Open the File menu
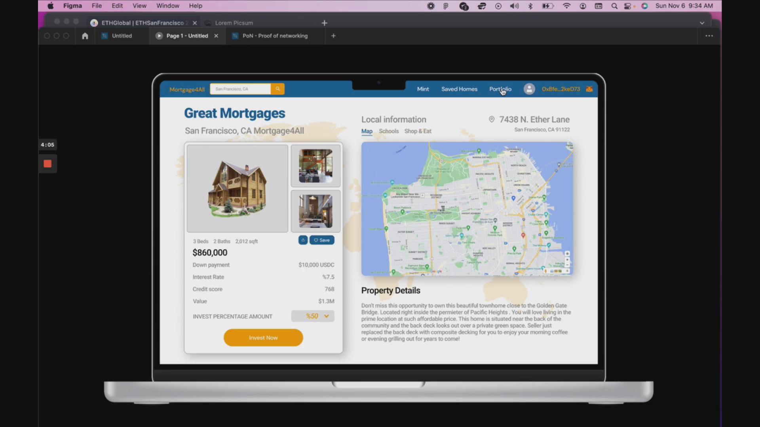Screen dimensions: 760x427 [97, 6]
